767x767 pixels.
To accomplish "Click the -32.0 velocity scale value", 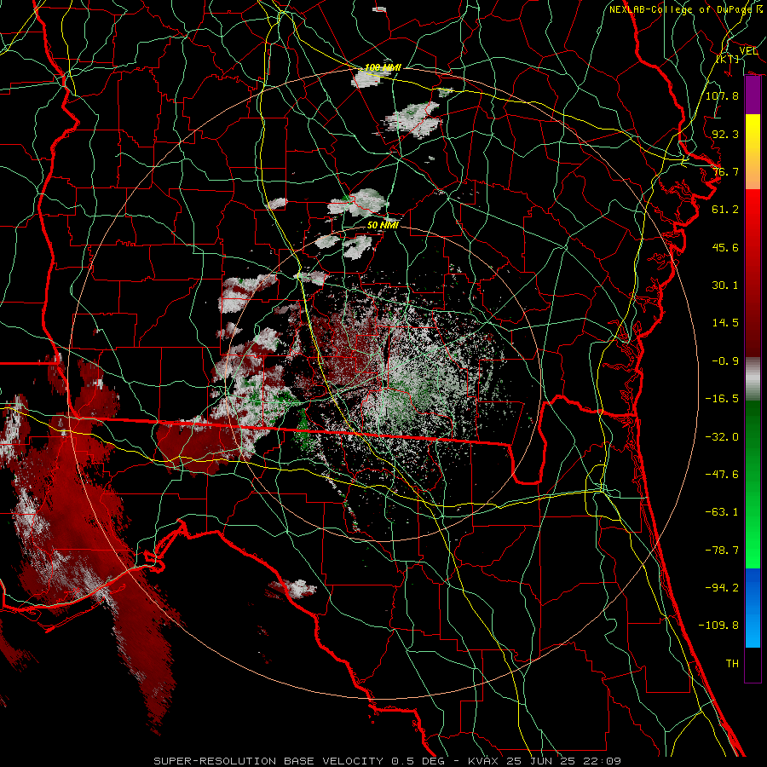I will 722,437.
